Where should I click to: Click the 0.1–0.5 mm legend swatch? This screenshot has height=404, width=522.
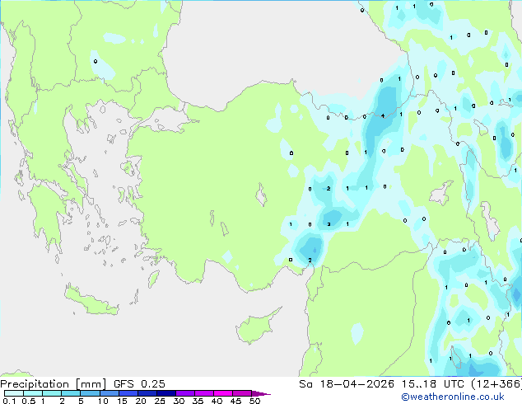(x=14, y=393)
